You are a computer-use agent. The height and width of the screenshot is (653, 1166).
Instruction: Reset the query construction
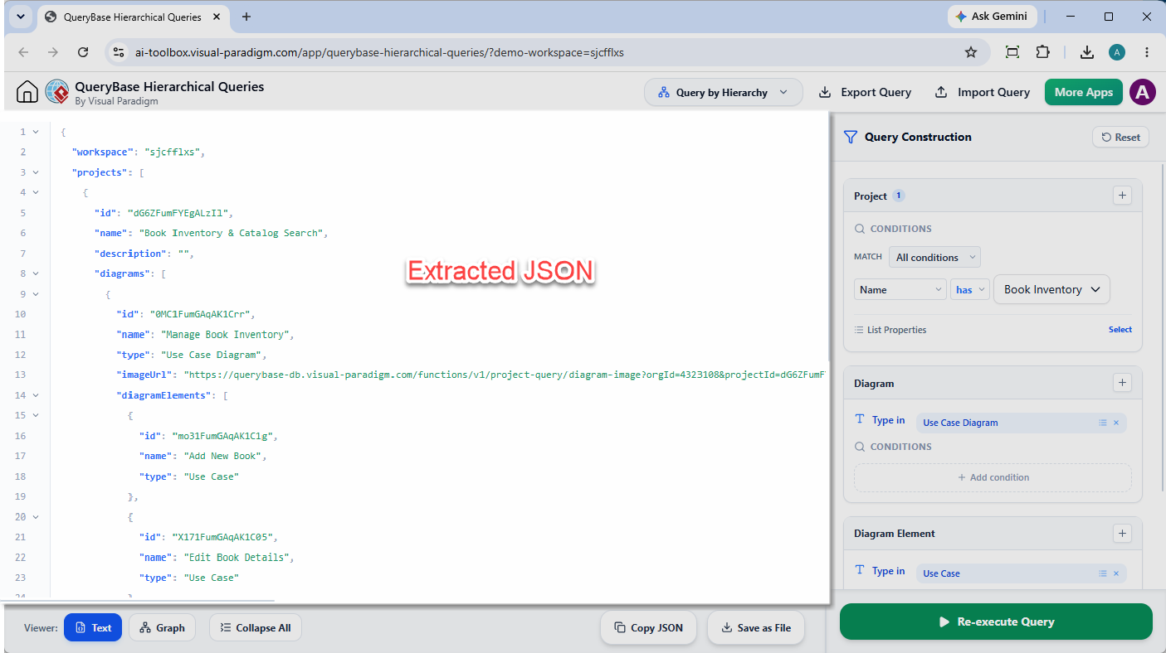[1120, 138]
